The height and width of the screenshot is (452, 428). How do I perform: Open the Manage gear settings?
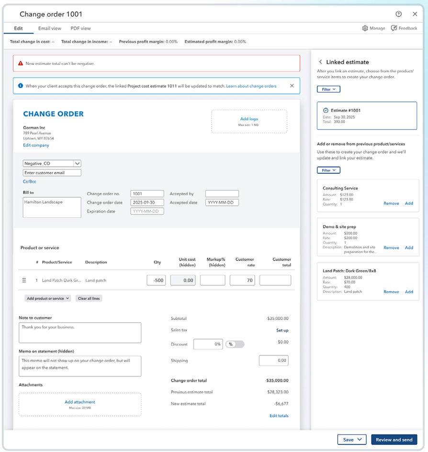(x=373, y=28)
